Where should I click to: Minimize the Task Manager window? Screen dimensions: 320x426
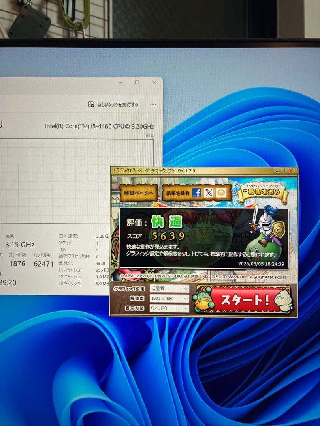click(120, 82)
